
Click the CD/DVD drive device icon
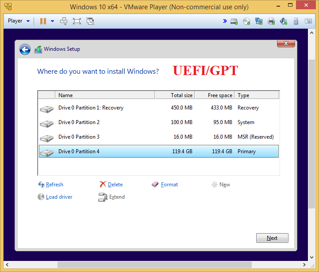click(x=246, y=21)
